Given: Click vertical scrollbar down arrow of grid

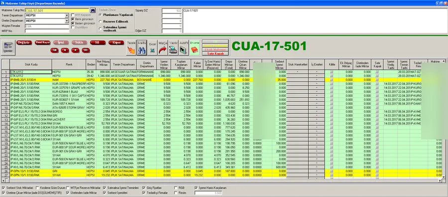Looking at the screenshot, I should [x=444, y=177].
